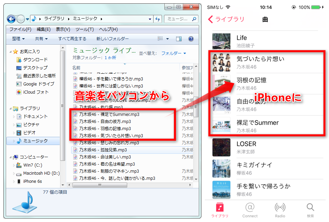Click the search box in Explorer
The width and height of the screenshot is (329, 222).
(x=181, y=19)
